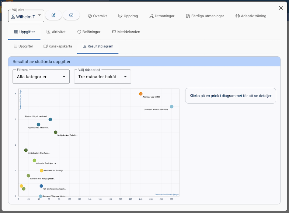
Task: Expand the Välj tidsperiod dropdown
Action: 103,77
